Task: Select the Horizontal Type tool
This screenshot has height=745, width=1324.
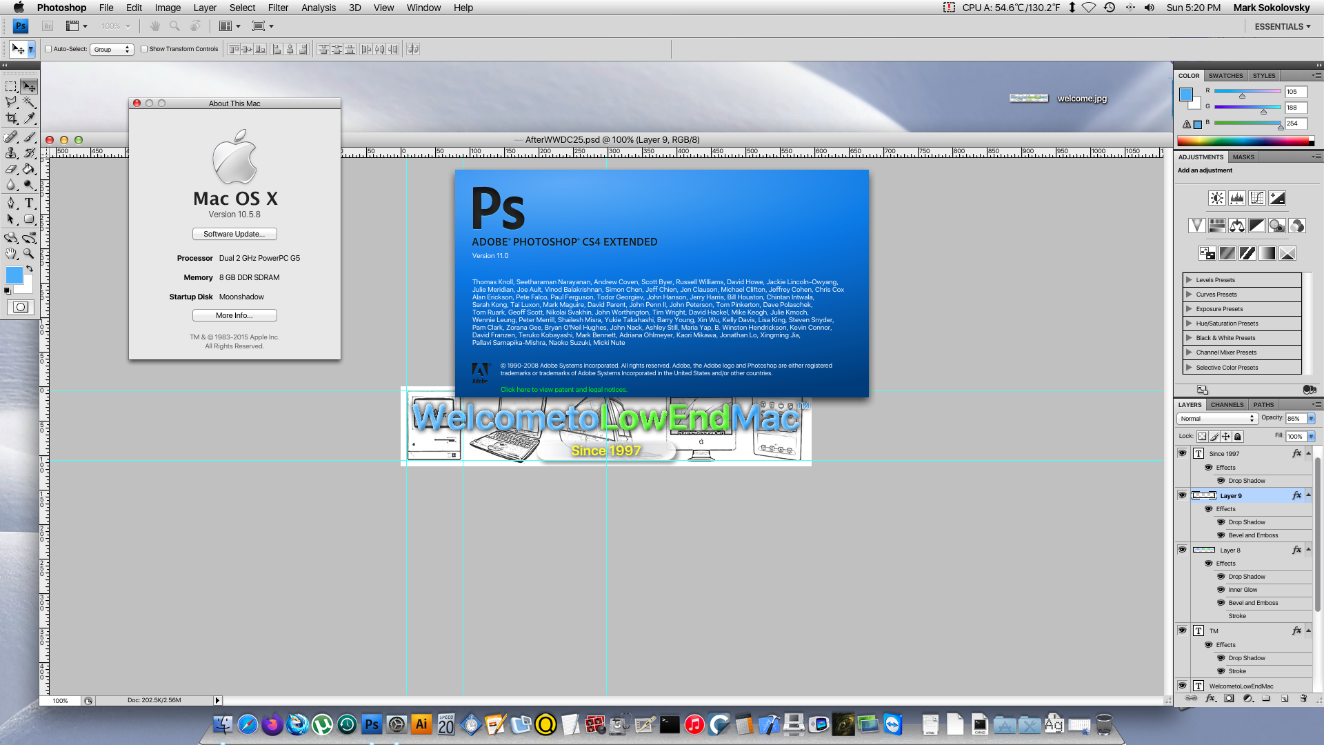Action: point(29,203)
